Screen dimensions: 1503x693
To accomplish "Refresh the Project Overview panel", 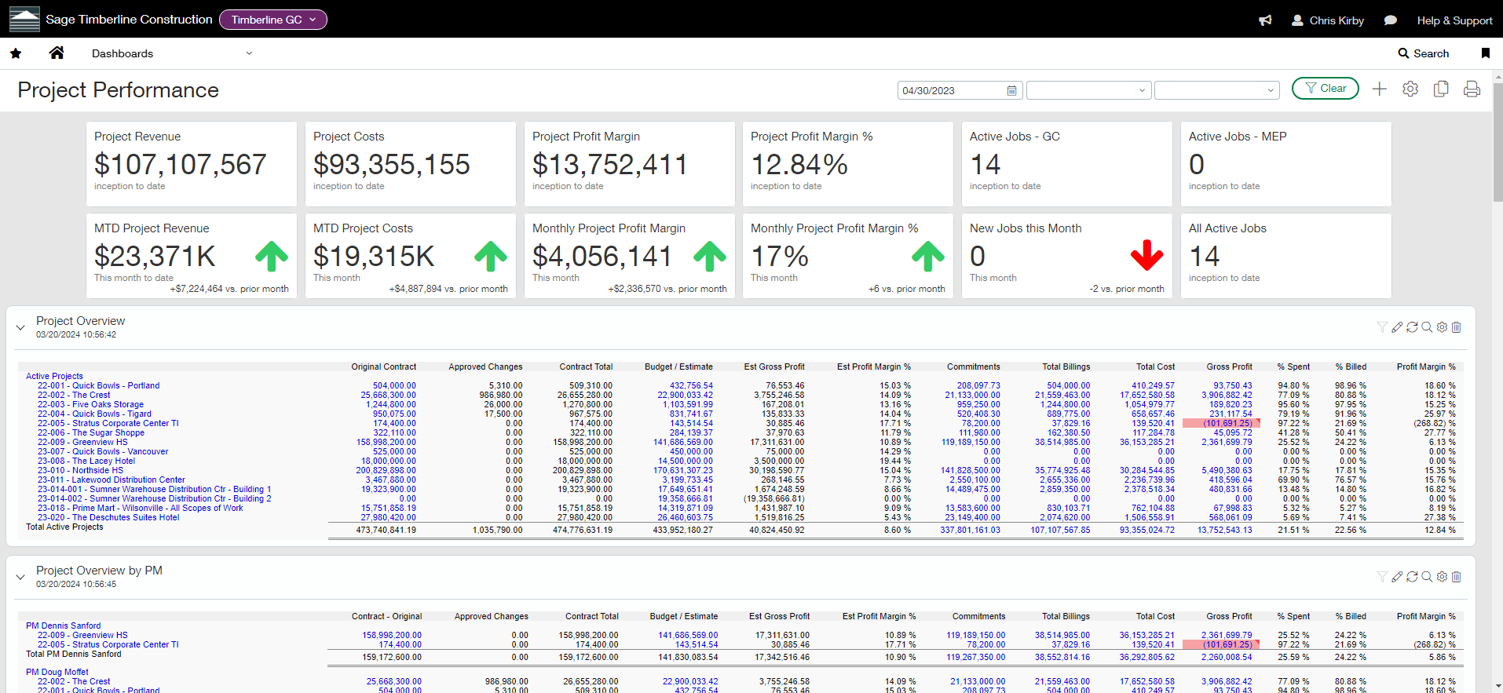I will click(x=1412, y=327).
